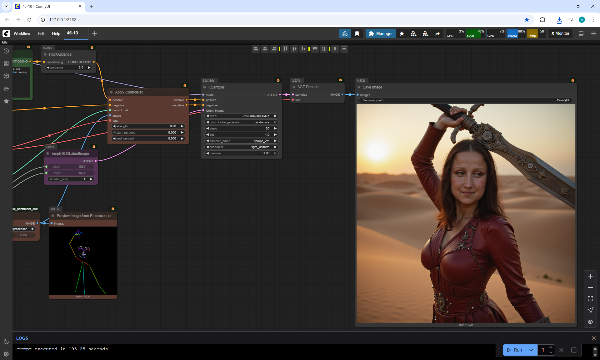The height and width of the screenshot is (360, 600).
Task: Click the ControlNet strength slider
Action: point(148,126)
